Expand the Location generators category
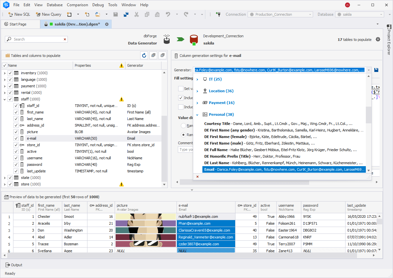Image resolution: width=393 pixels, height=278 pixels. pos(197,91)
